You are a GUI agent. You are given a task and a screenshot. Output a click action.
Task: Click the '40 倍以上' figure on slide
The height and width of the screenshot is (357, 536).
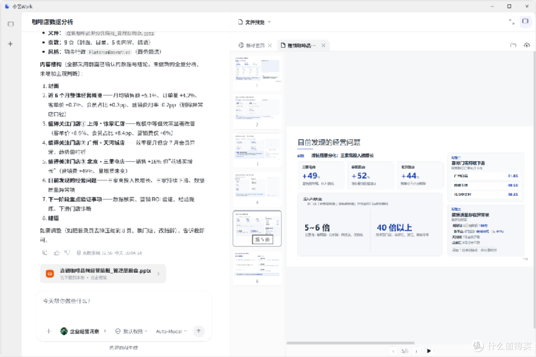coord(394,228)
